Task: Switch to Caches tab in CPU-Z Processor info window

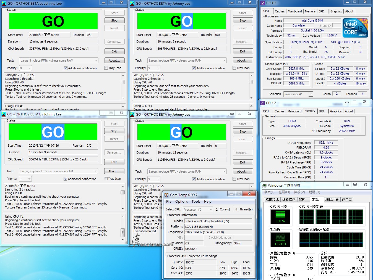Action: pos(280,11)
